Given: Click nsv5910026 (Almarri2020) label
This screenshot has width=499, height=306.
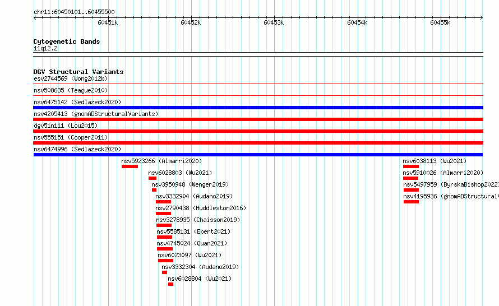Looking at the screenshot, I should (443, 173).
